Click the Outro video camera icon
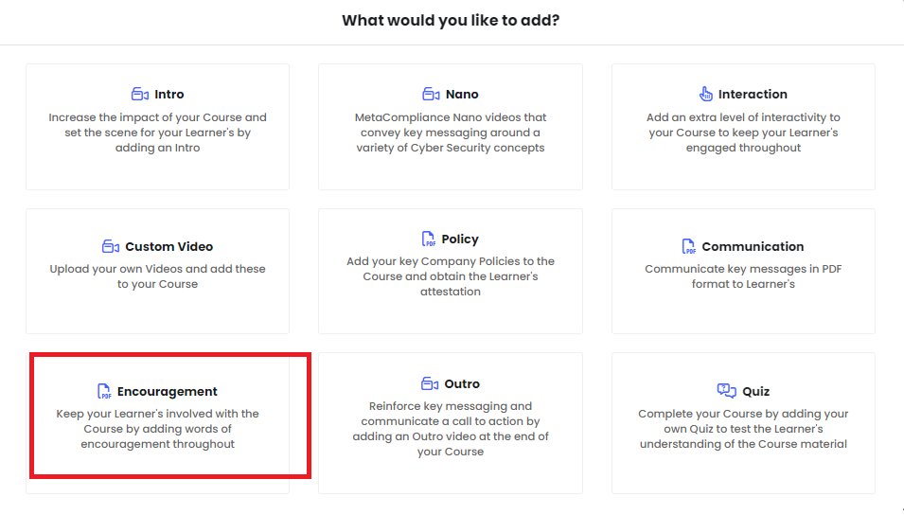The image size is (904, 515). [430, 383]
